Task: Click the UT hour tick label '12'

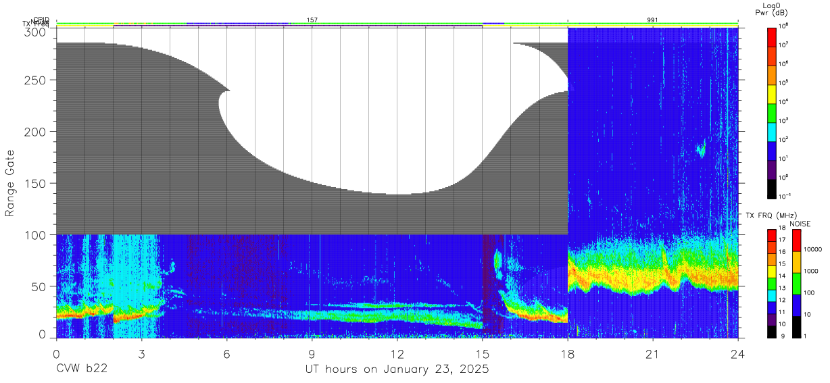Action: pyautogui.click(x=397, y=354)
